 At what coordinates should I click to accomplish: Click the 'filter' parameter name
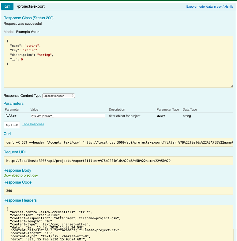[x=11, y=115]
